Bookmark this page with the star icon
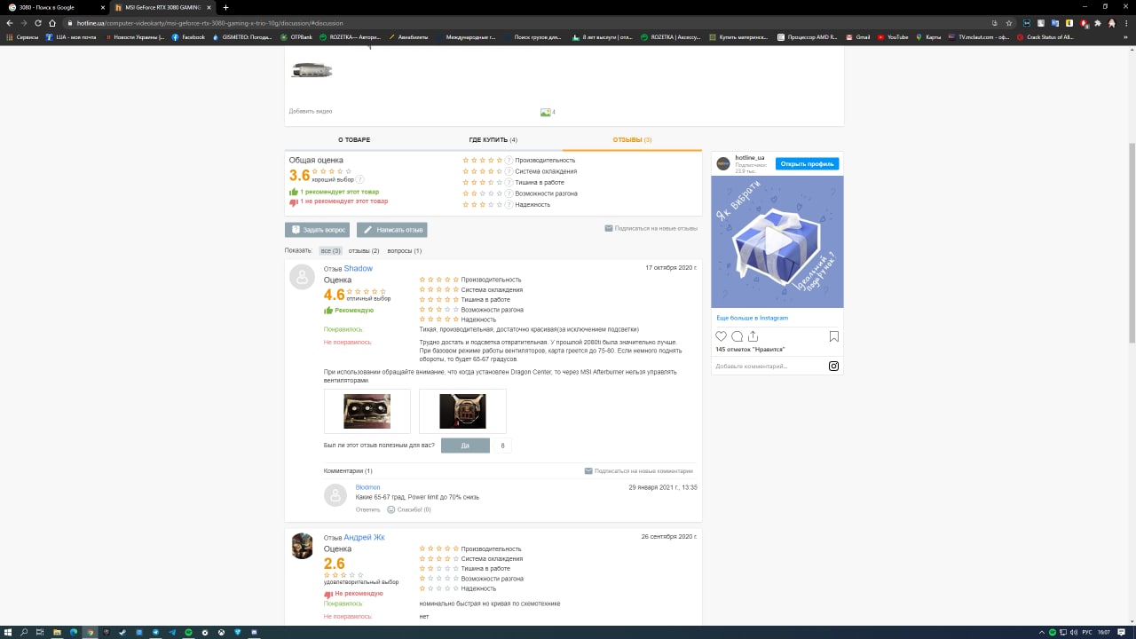The height and width of the screenshot is (639, 1136). pyautogui.click(x=1009, y=23)
